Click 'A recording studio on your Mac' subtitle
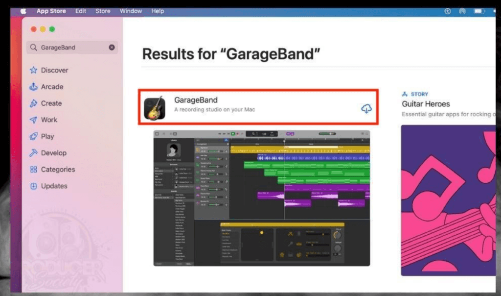The height and width of the screenshot is (296, 501). click(214, 109)
